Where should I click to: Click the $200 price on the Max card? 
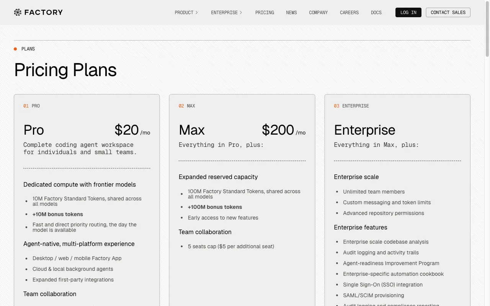(278, 130)
